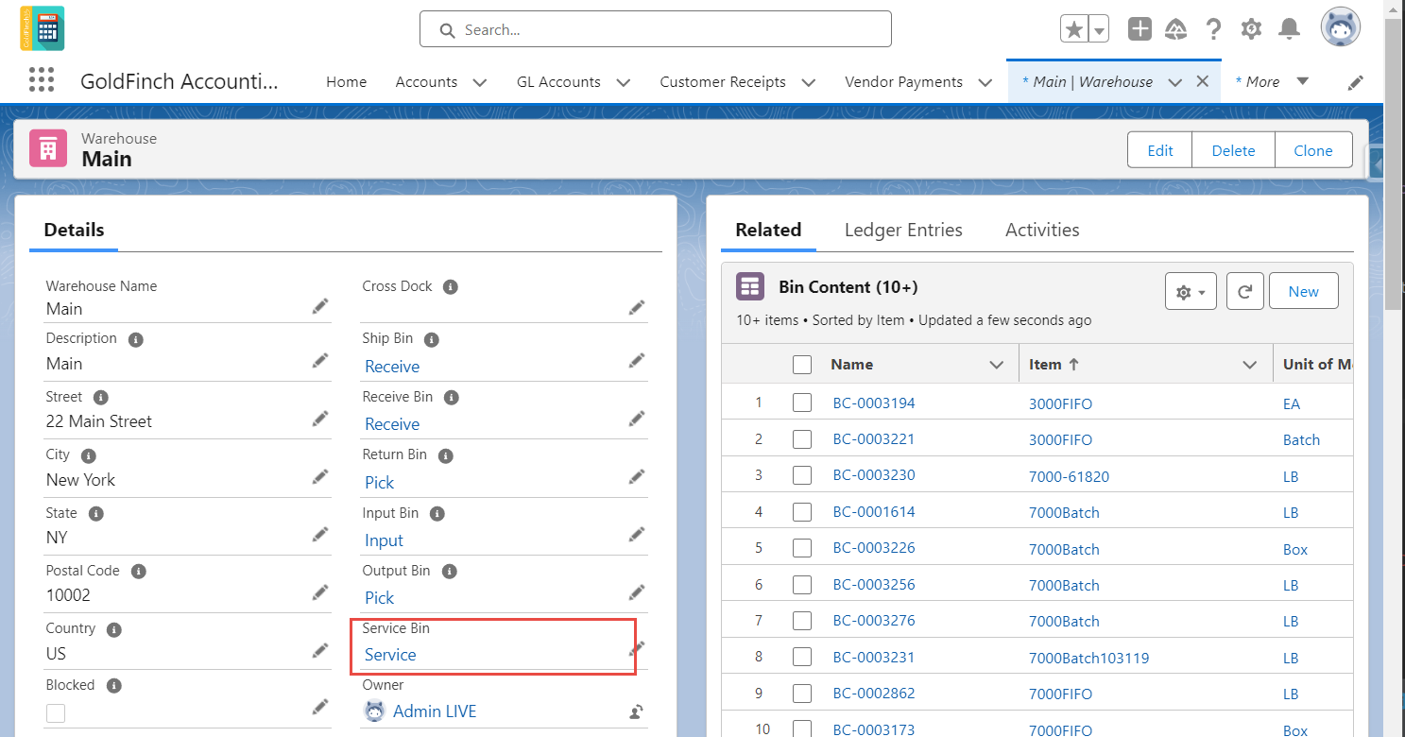
Task: Select the Details tab
Action: [74, 230]
